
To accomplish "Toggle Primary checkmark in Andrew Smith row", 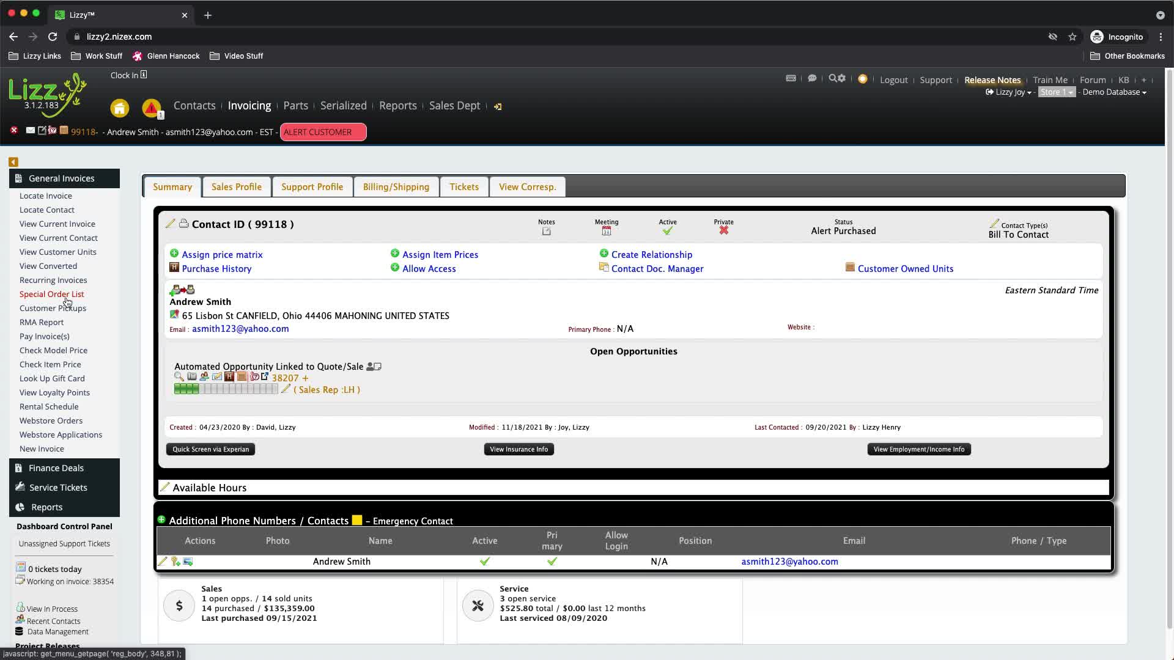I will 552,561.
